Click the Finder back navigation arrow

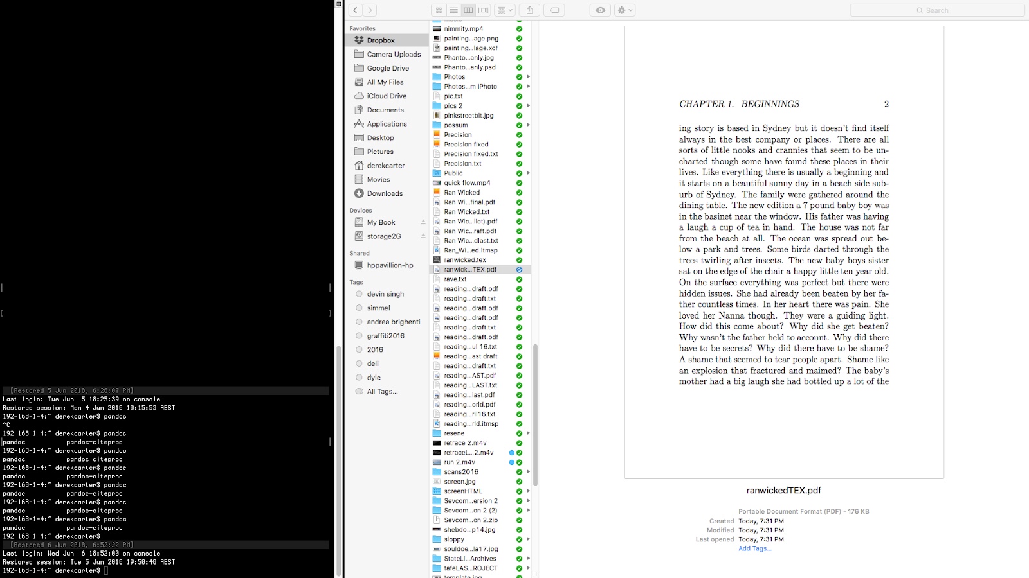(x=356, y=10)
